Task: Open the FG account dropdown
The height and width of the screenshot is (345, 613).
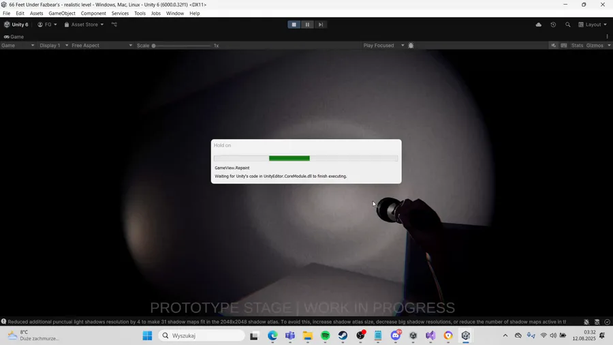Action: pos(47,25)
